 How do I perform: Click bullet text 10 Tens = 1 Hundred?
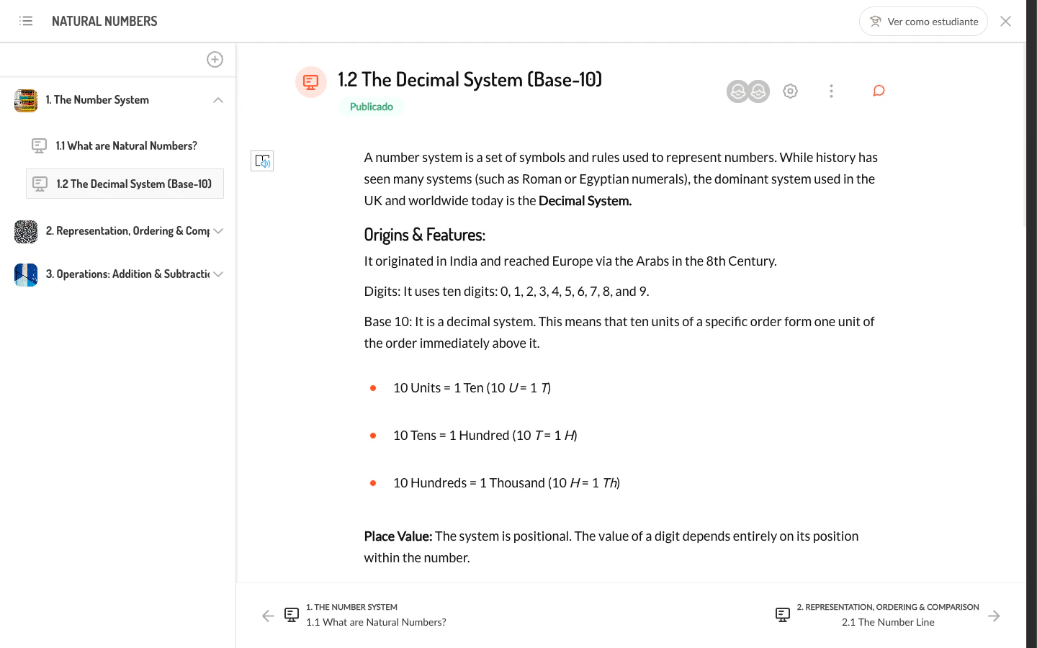[x=485, y=436]
